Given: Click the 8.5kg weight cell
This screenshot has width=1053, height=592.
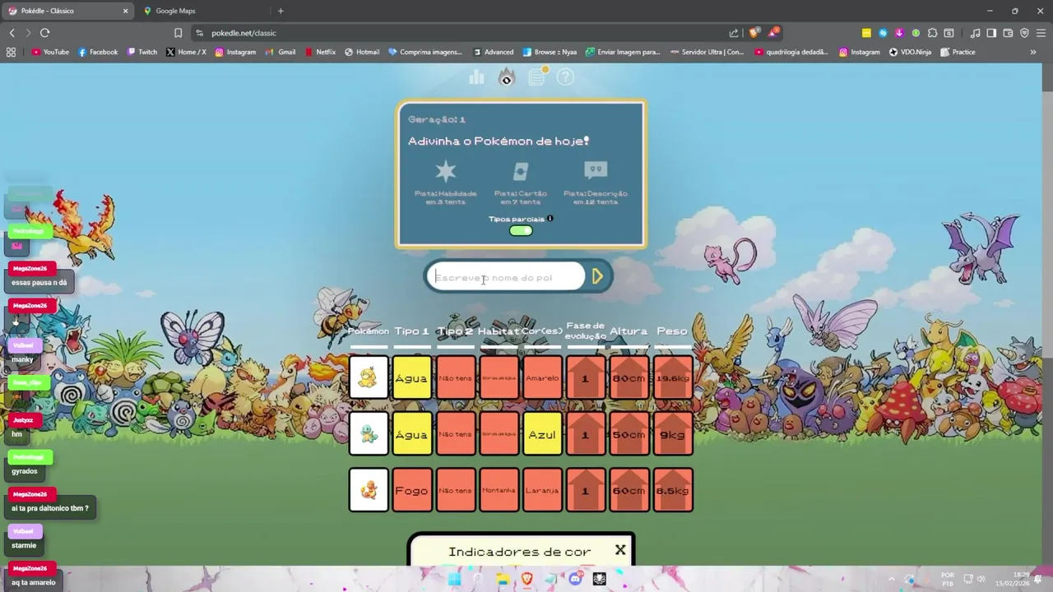Looking at the screenshot, I should coord(673,490).
